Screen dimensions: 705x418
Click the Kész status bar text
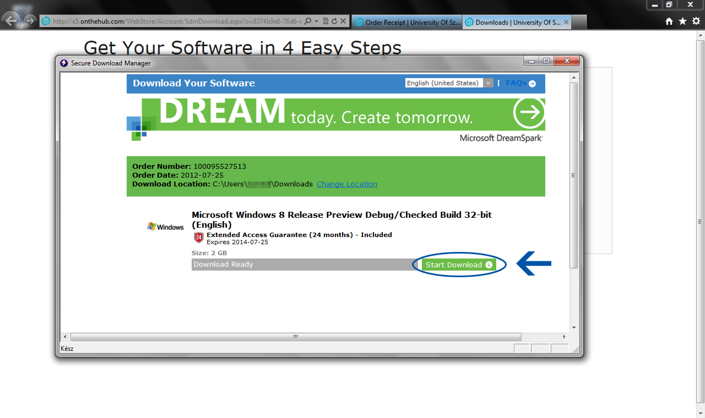67,349
